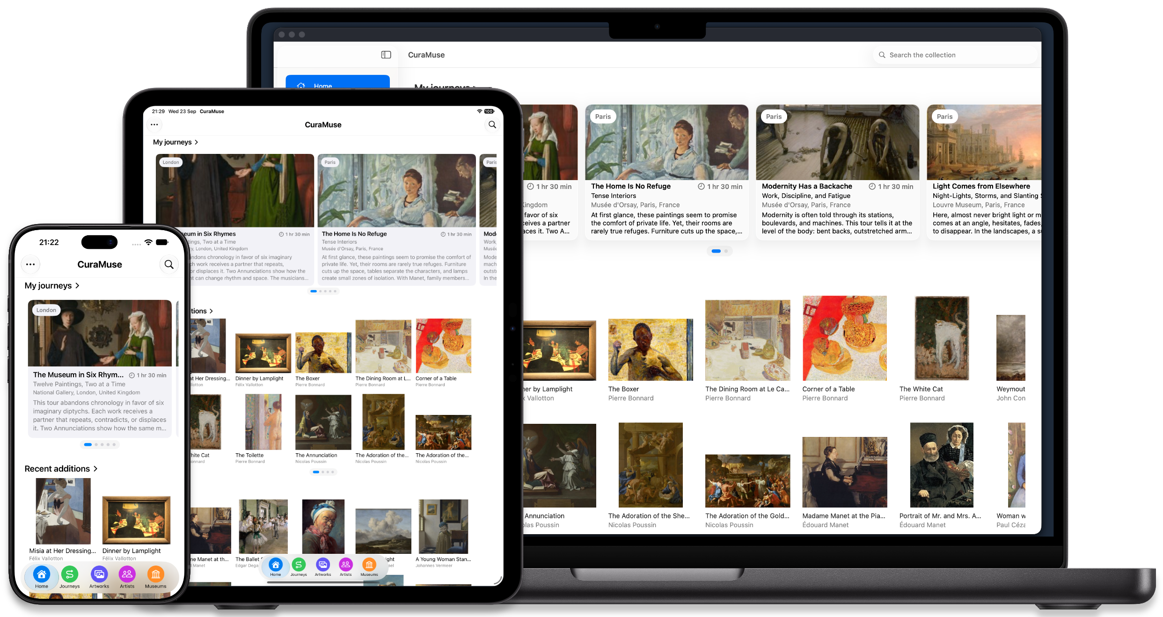1163x617 pixels.
Task: Select the Artworks icon in the iPad tab bar
Action: [323, 567]
